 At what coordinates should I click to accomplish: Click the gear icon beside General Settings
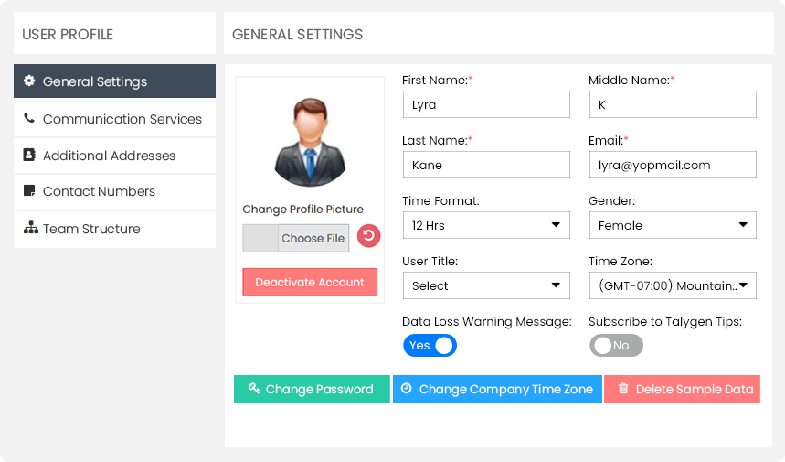point(29,81)
